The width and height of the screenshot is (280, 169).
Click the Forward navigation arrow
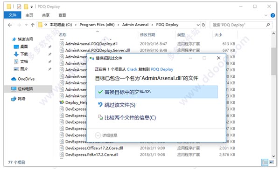19,25
